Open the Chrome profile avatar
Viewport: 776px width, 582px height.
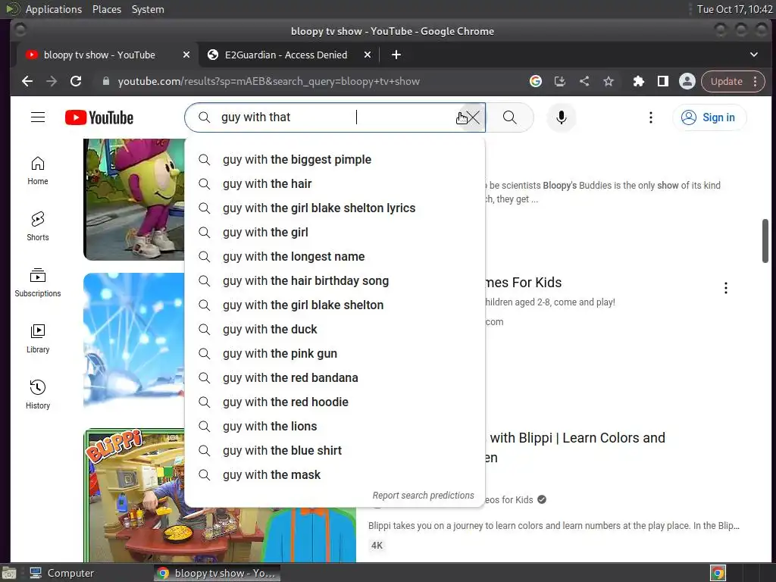687,81
